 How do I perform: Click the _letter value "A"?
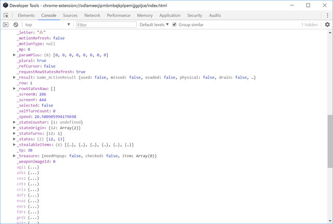[x=41, y=32]
